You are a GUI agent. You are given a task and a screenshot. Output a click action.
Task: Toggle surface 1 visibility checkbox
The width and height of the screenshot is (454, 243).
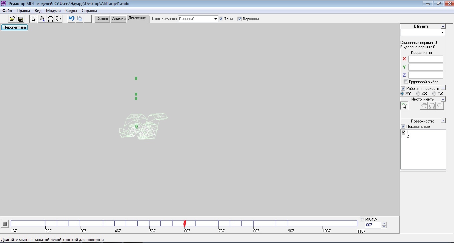pos(404,132)
